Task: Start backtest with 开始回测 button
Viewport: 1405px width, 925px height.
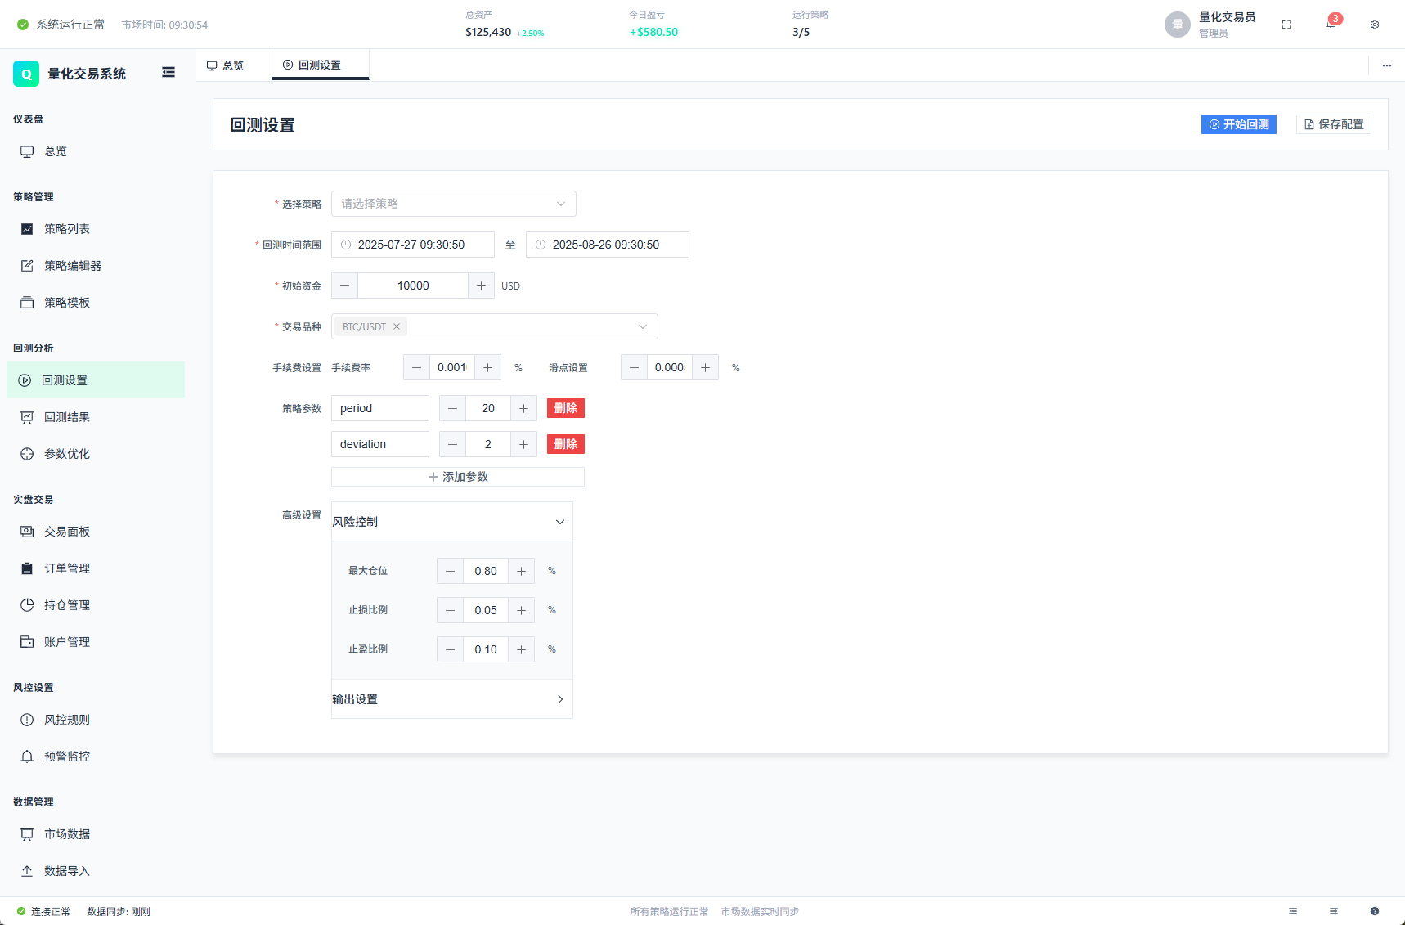Action: click(1239, 124)
